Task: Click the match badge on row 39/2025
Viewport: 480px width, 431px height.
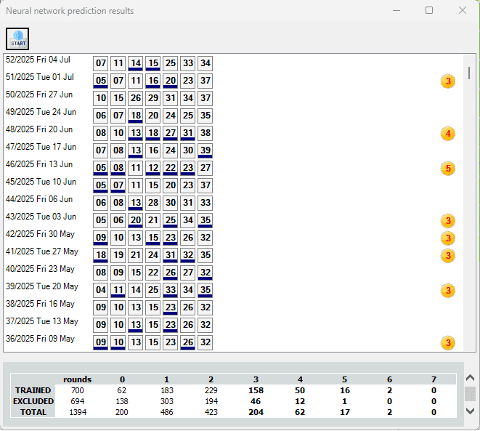Action: pyautogui.click(x=448, y=290)
